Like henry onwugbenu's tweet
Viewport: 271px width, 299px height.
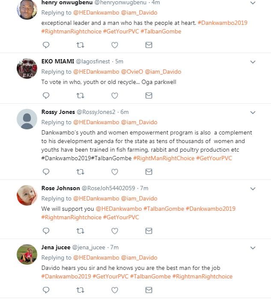(115, 45)
